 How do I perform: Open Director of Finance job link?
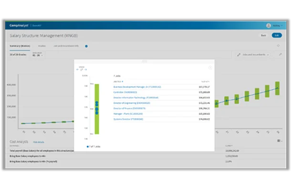click(129, 109)
